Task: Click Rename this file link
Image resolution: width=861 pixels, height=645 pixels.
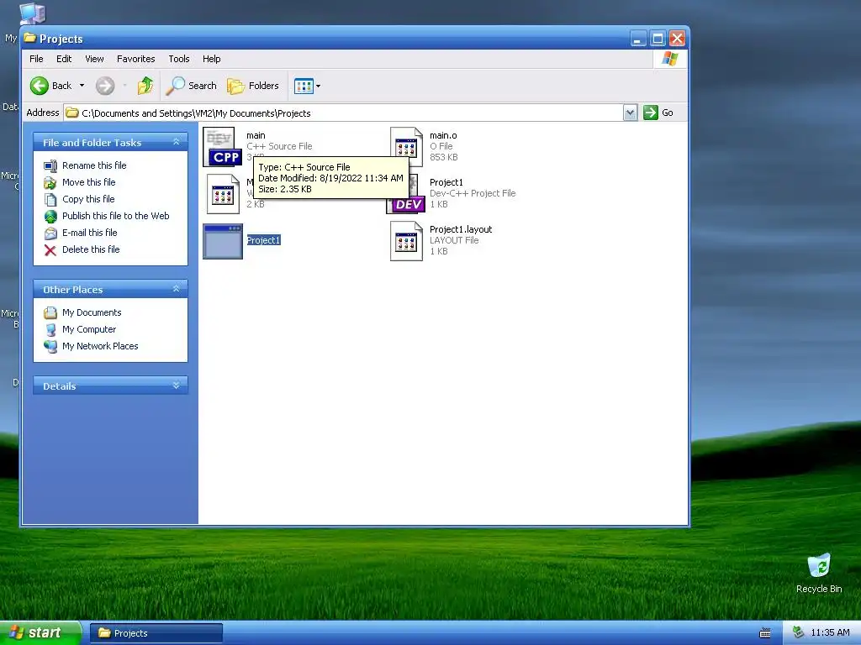Action: (94, 165)
